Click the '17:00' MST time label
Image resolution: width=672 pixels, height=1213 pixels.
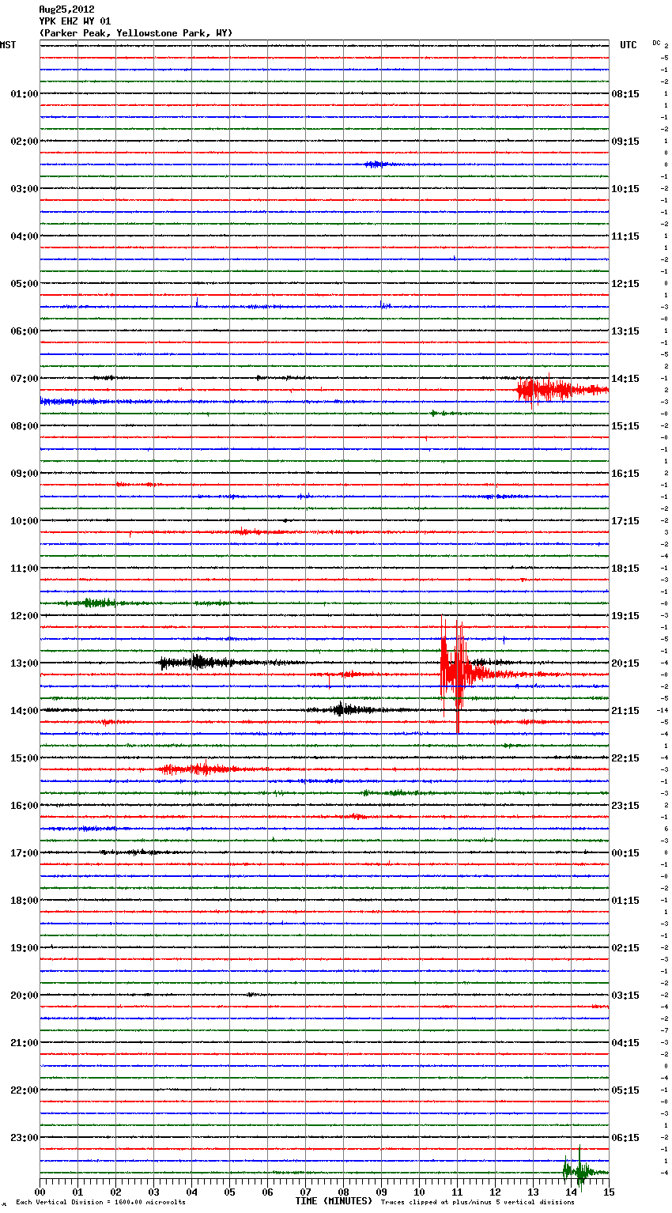tap(25, 853)
